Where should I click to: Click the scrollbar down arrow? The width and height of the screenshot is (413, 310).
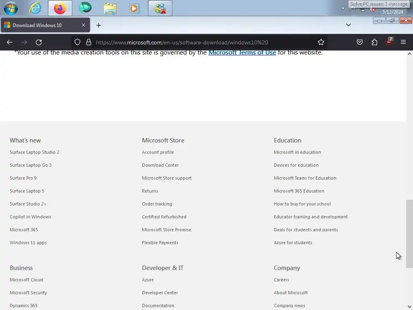point(409,307)
